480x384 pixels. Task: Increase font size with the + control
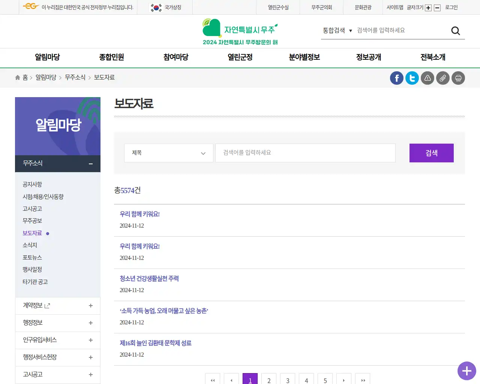pyautogui.click(x=428, y=7)
